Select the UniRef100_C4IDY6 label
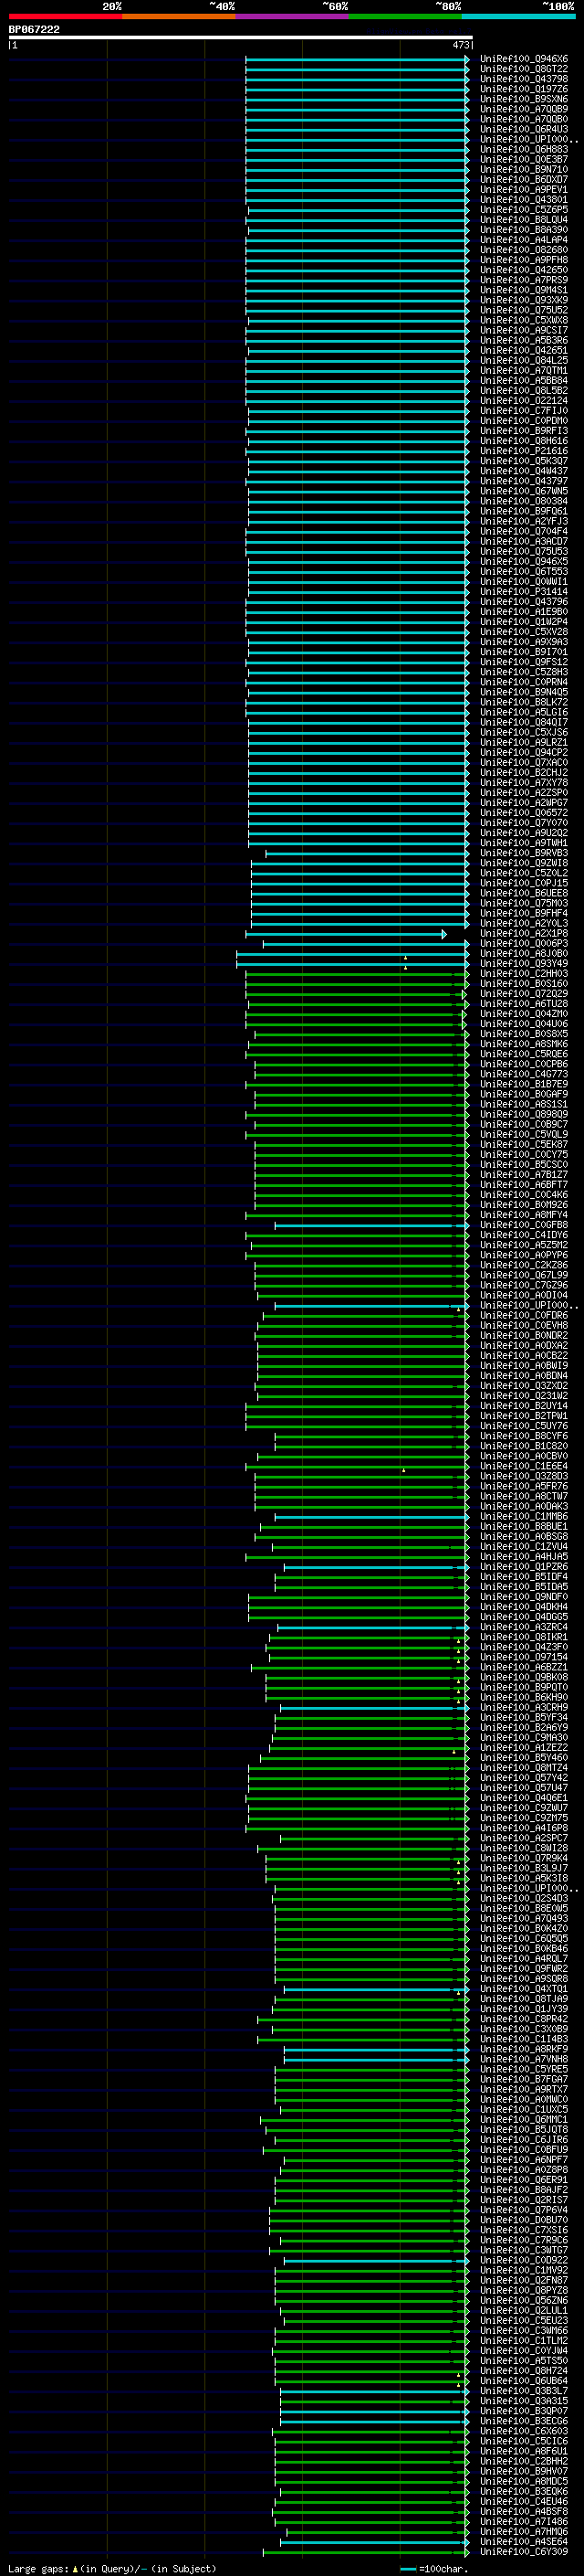The width and height of the screenshot is (584, 2576). pyautogui.click(x=524, y=1235)
